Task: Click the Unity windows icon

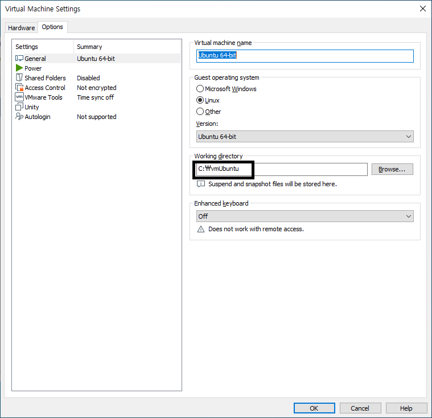Action: pyautogui.click(x=19, y=106)
